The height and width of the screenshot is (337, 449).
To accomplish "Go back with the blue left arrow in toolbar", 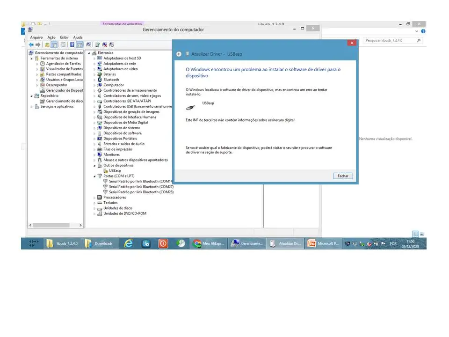I will click(x=31, y=45).
